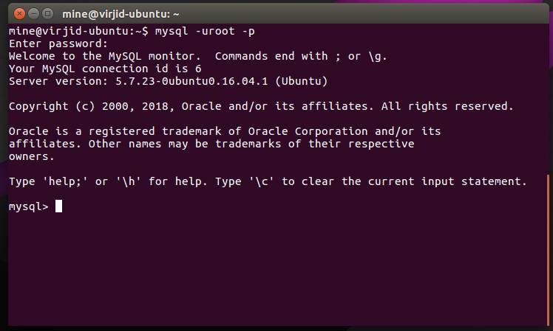The height and width of the screenshot is (331, 553).
Task: Click the 'help;' text in the help hint line
Action: tap(65, 181)
